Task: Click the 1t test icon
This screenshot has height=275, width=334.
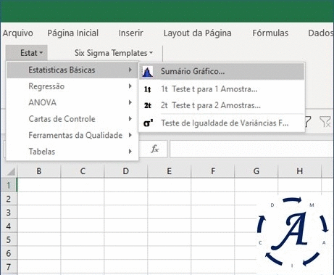Action: click(x=147, y=89)
